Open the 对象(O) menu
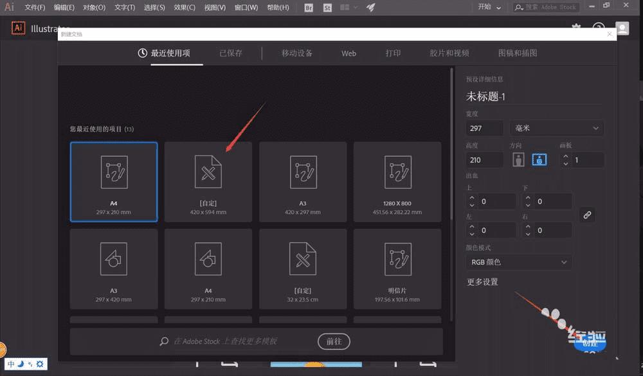643x376 pixels. click(95, 7)
